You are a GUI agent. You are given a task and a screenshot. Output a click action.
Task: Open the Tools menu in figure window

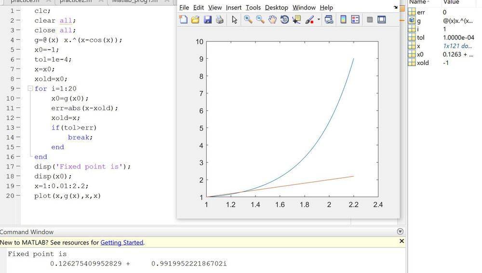click(x=253, y=7)
